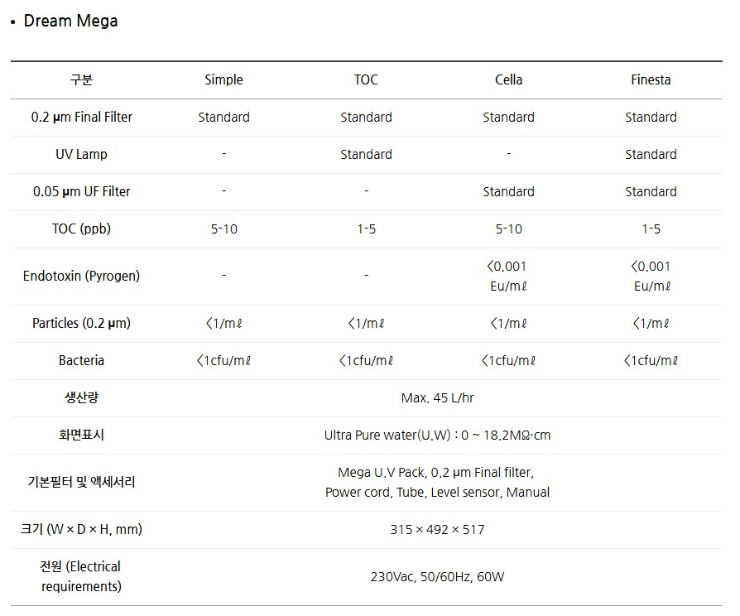The height and width of the screenshot is (616, 740).
Task: Click the Dream Mega heading
Action: (70, 22)
